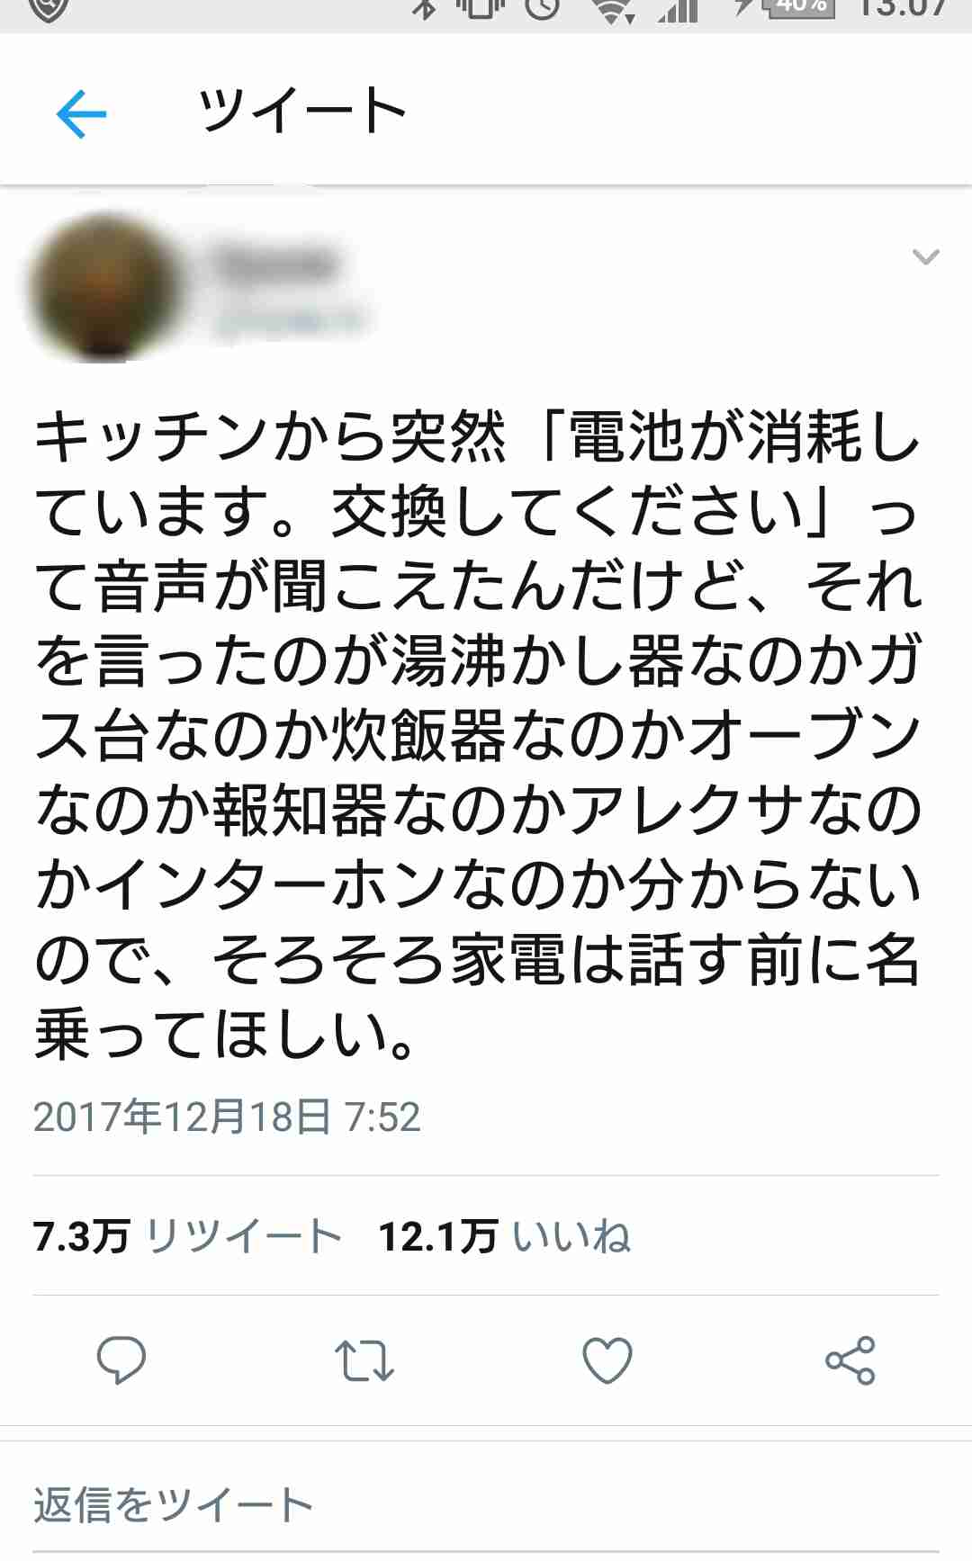Tap the blurred account handle
Image resolution: width=972 pixels, height=1561 pixels.
tap(290, 320)
